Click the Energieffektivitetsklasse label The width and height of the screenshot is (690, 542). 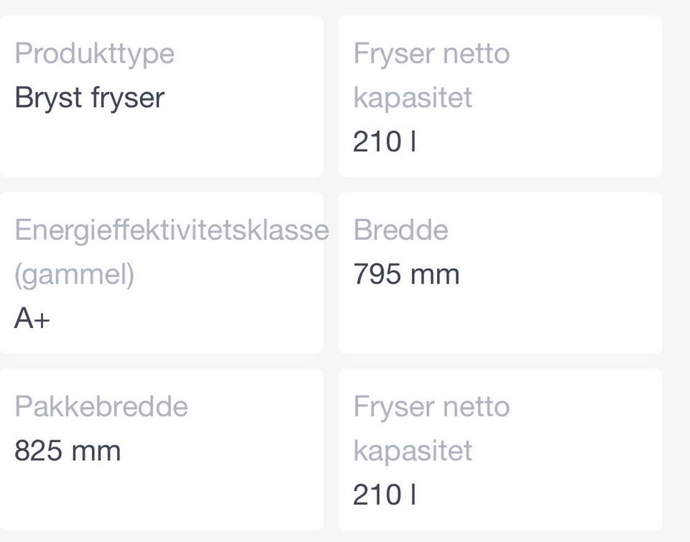click(x=171, y=230)
